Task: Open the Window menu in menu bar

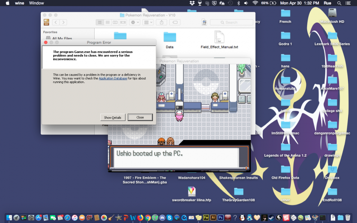Action: point(36,3)
